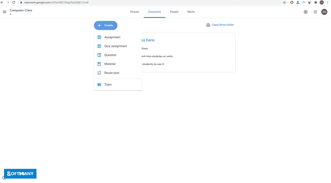Choose Quiz assignment option

tap(116, 46)
